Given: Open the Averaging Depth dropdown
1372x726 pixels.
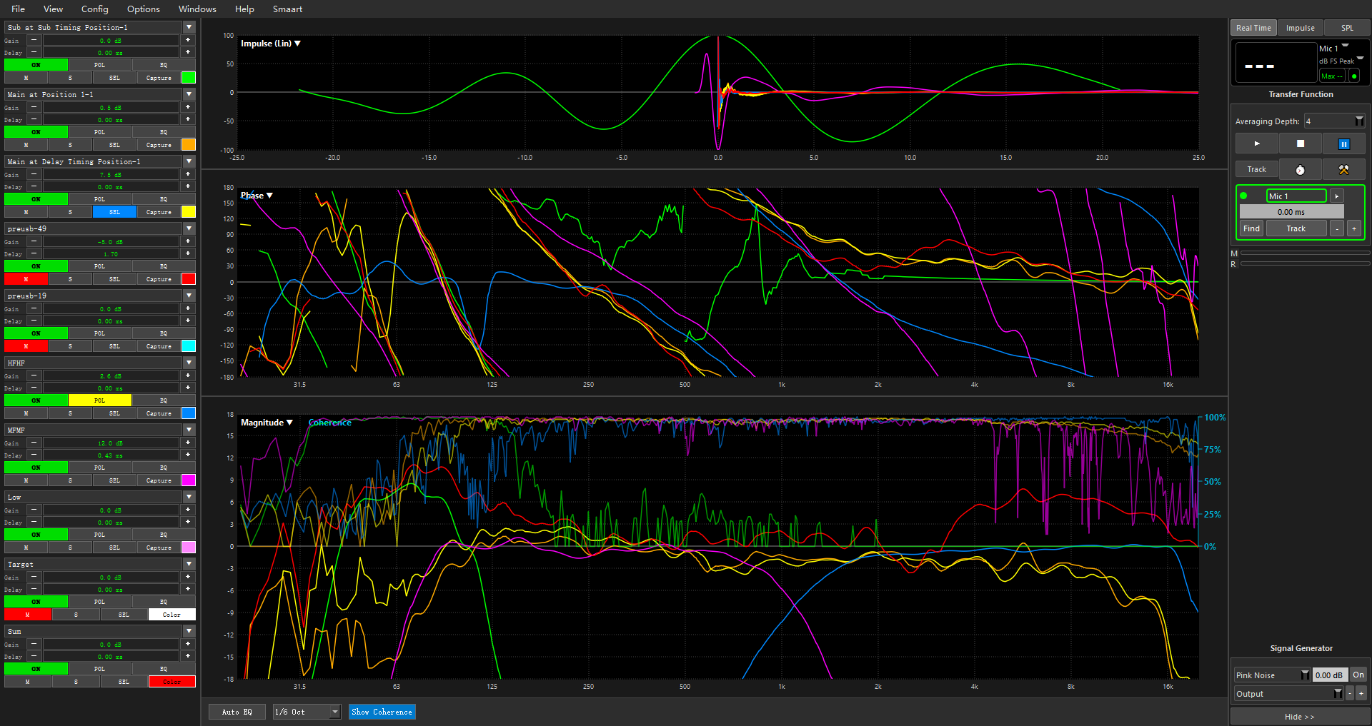Looking at the screenshot, I should click(x=1358, y=121).
